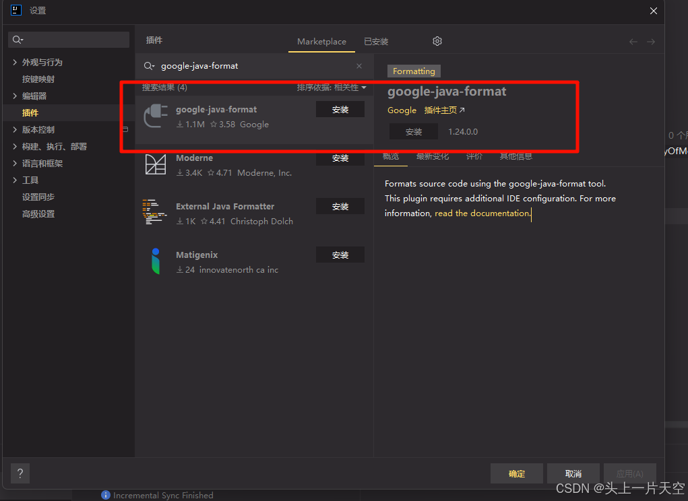Click the google-java-format plug icon
This screenshot has width=688, height=501.
[156, 116]
